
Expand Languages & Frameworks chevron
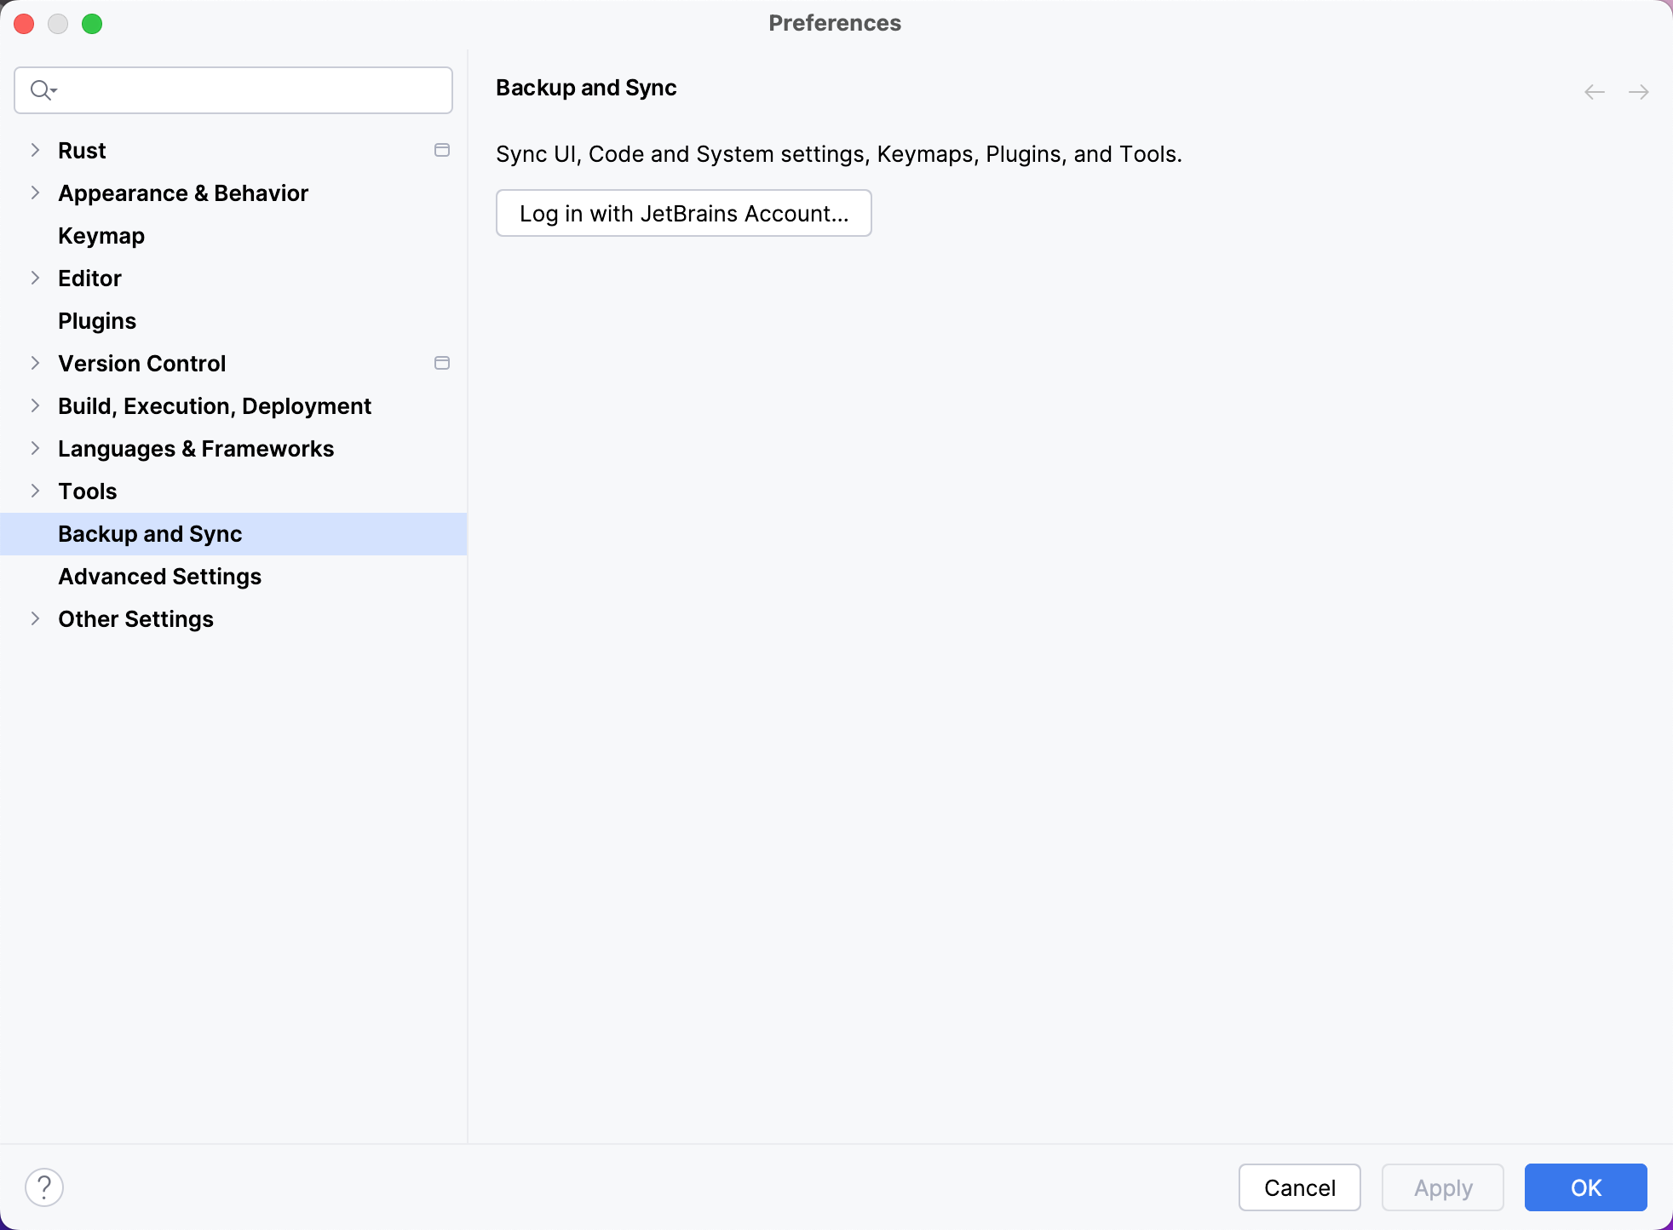coord(35,448)
